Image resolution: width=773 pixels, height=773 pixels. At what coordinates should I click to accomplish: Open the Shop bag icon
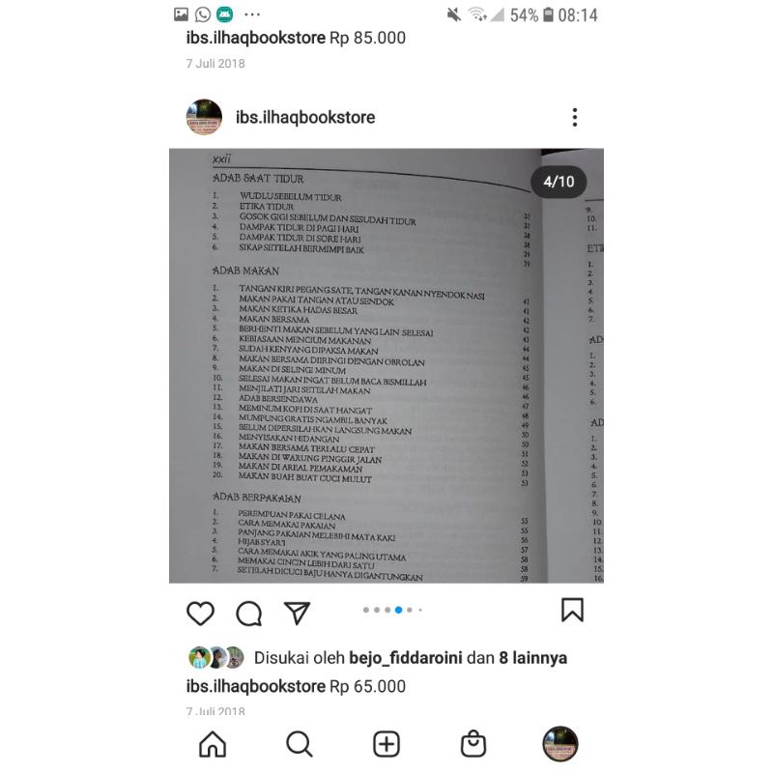473,743
